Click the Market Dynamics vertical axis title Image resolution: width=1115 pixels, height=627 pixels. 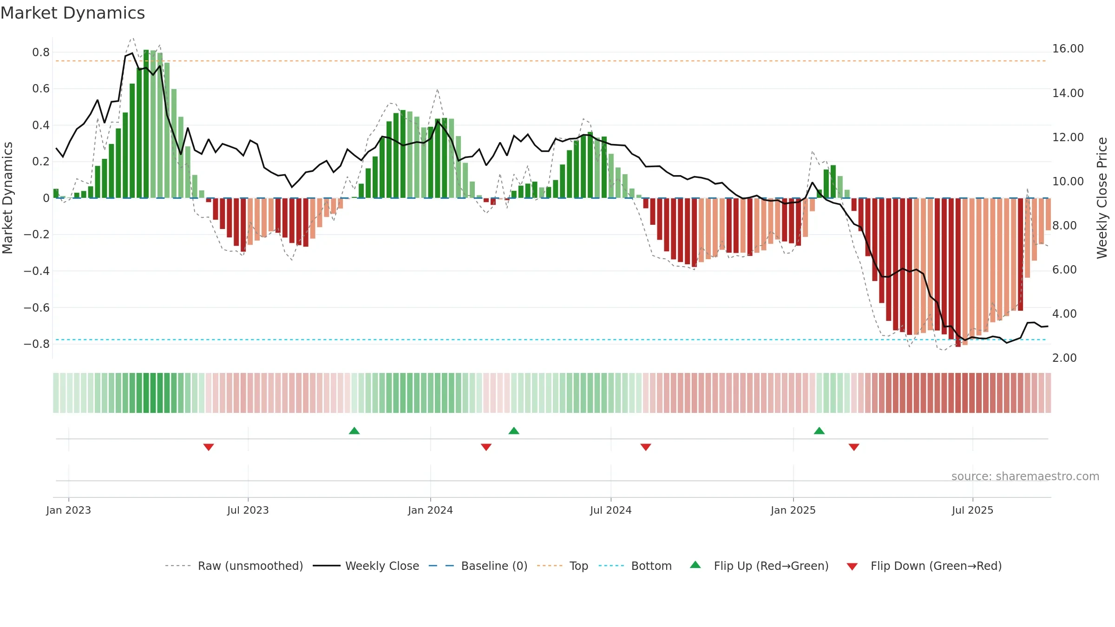coord(7,198)
